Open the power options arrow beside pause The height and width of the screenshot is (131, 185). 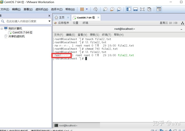pyautogui.click(x=87, y=9)
